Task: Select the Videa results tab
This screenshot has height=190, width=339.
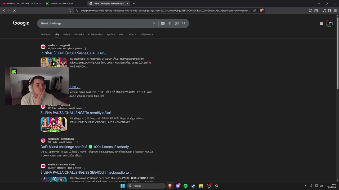Action: click(66, 35)
